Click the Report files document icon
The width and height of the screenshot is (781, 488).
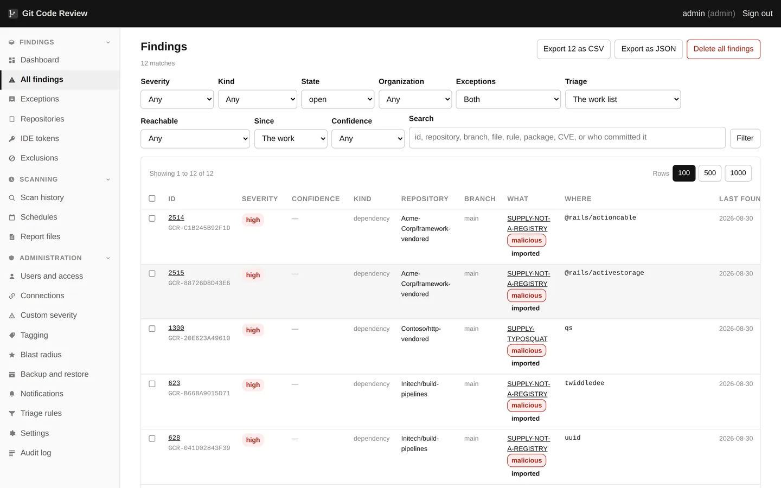pyautogui.click(x=12, y=237)
